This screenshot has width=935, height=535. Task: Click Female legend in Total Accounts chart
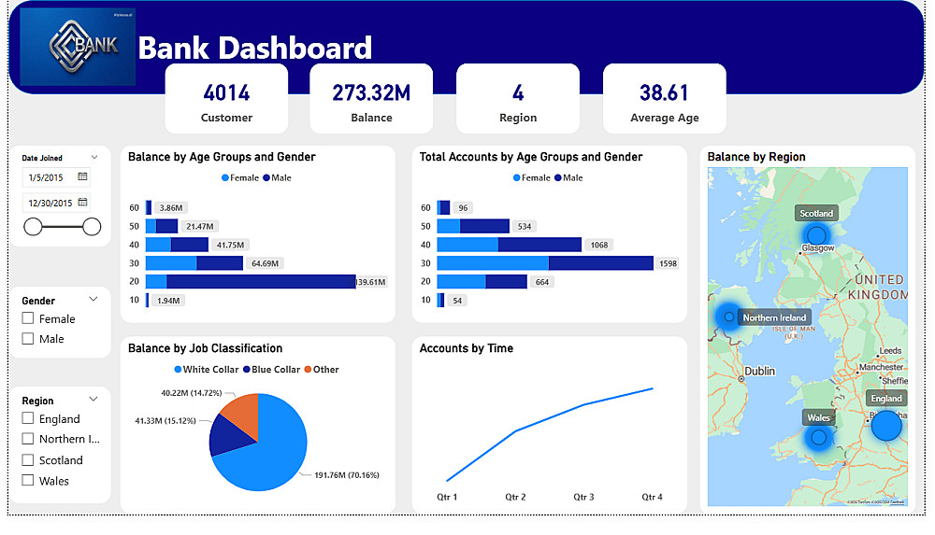pos(532,177)
